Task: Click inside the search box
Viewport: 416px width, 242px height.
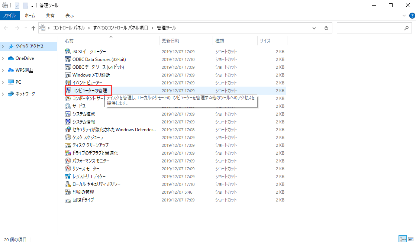Action: pyautogui.click(x=372, y=28)
